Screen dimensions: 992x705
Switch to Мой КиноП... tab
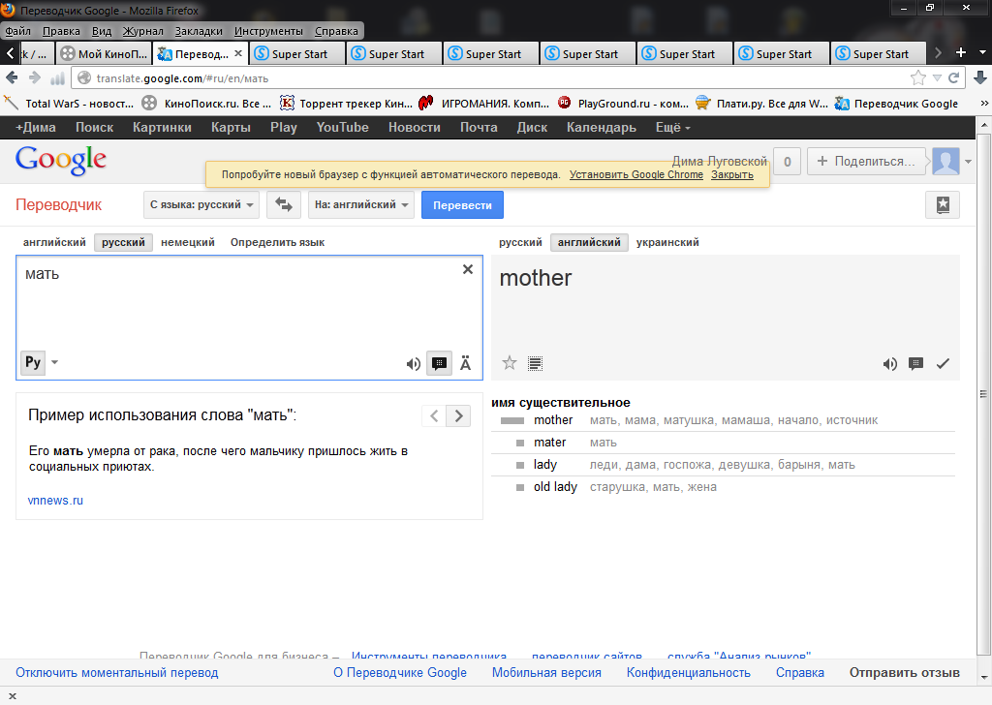click(x=105, y=53)
